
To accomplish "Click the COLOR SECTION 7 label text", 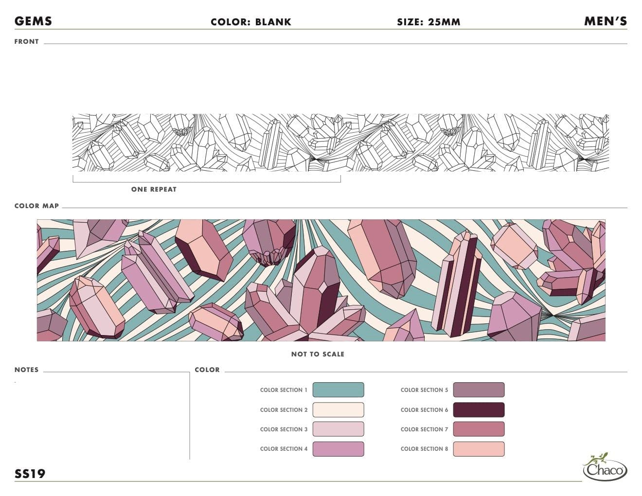I will 424,429.
